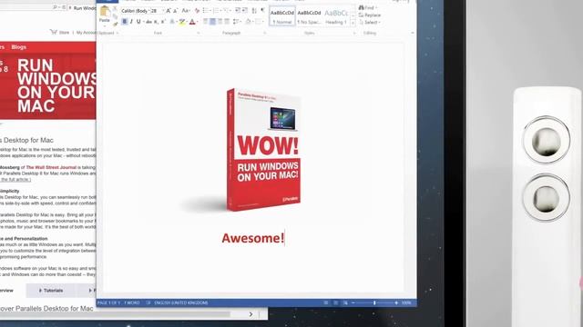Decrease font size with Shrink Font
This screenshot has width=583, height=327.
[x=175, y=11]
